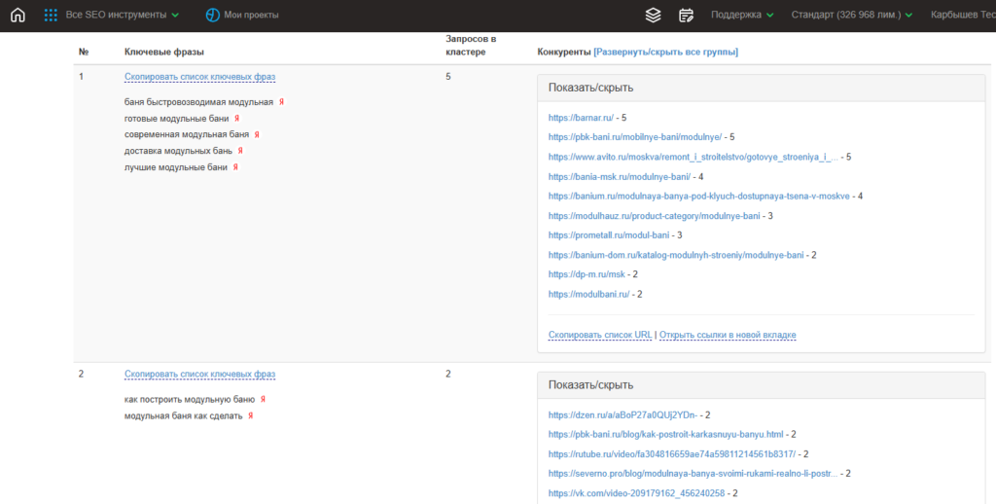996x504 pixels.
Task: Click the Мои проекты pie icon
Action: tap(213, 15)
